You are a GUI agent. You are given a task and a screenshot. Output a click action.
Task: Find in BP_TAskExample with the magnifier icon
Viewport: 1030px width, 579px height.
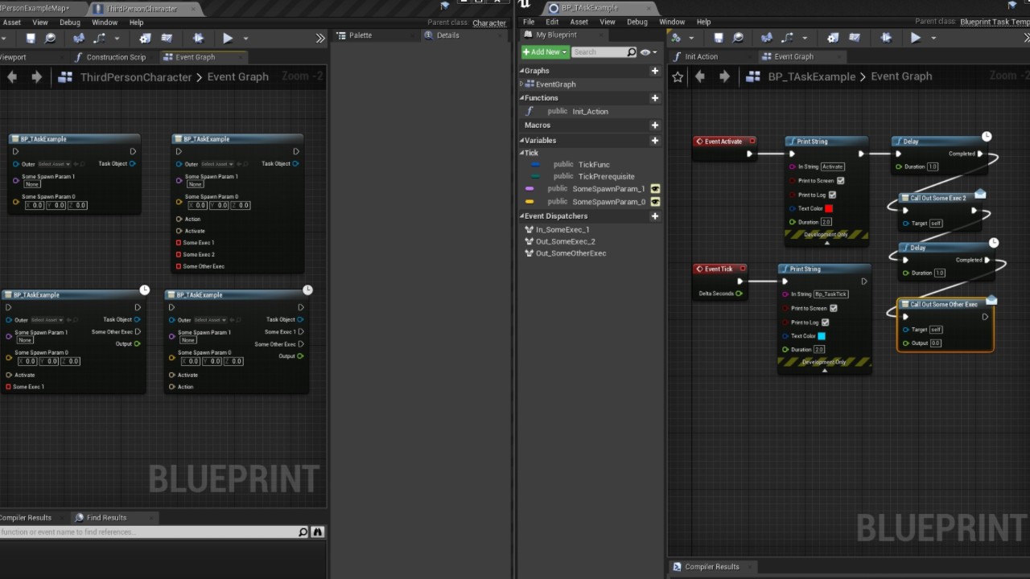coord(738,38)
